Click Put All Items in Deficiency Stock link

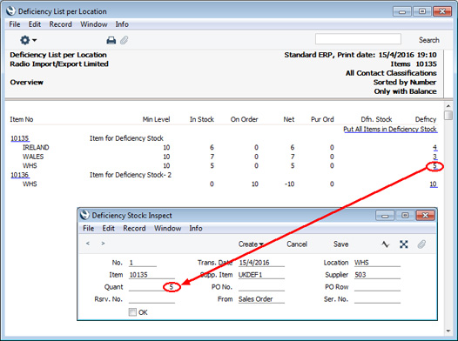[390, 130]
